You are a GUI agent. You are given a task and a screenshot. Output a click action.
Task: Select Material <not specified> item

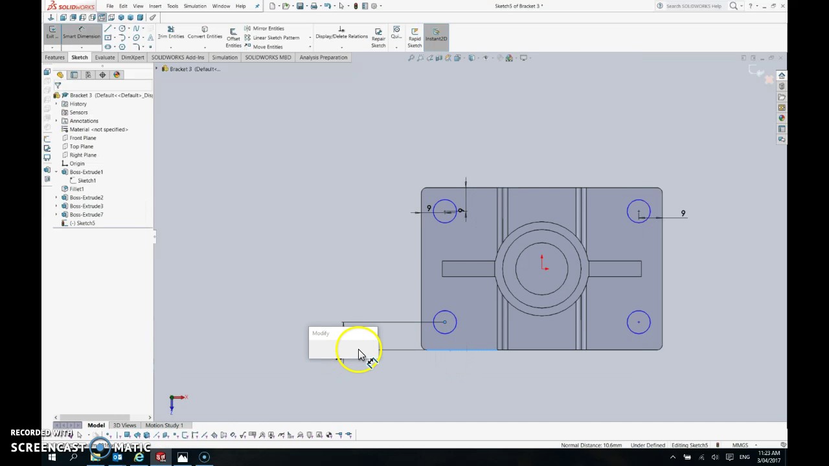[98, 129]
